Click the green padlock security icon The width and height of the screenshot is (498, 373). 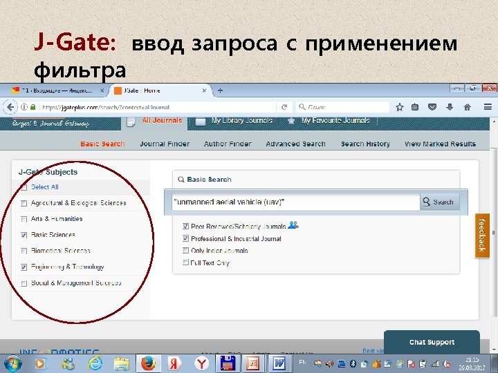click(x=33, y=107)
